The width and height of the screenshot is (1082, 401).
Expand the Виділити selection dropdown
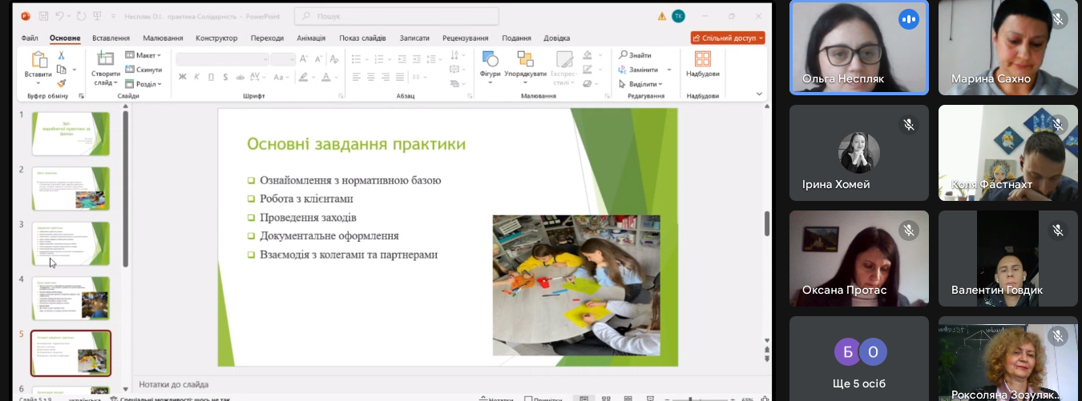640,84
